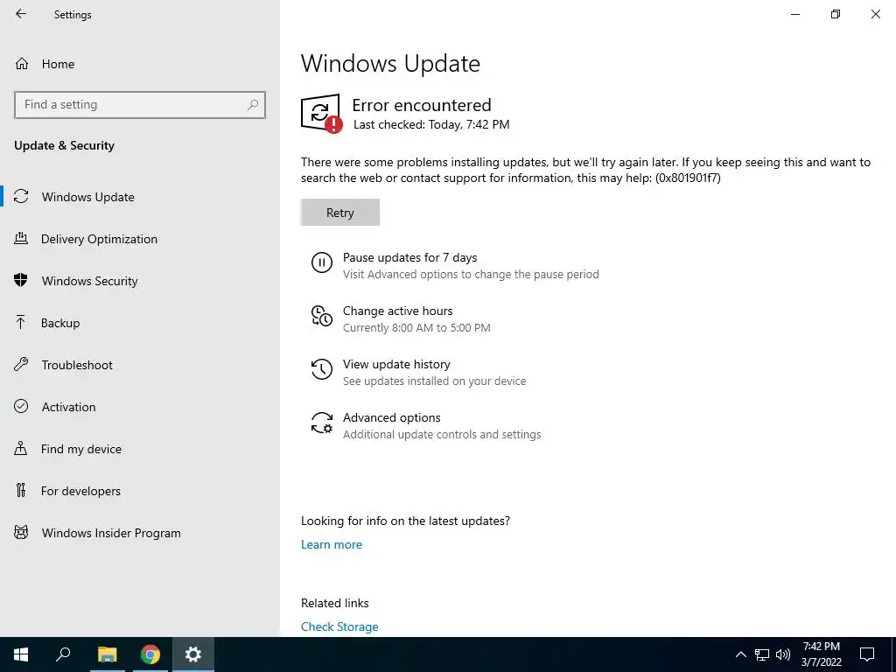Open Google Chrome from taskbar
This screenshot has height=672, width=896.
pyautogui.click(x=150, y=654)
